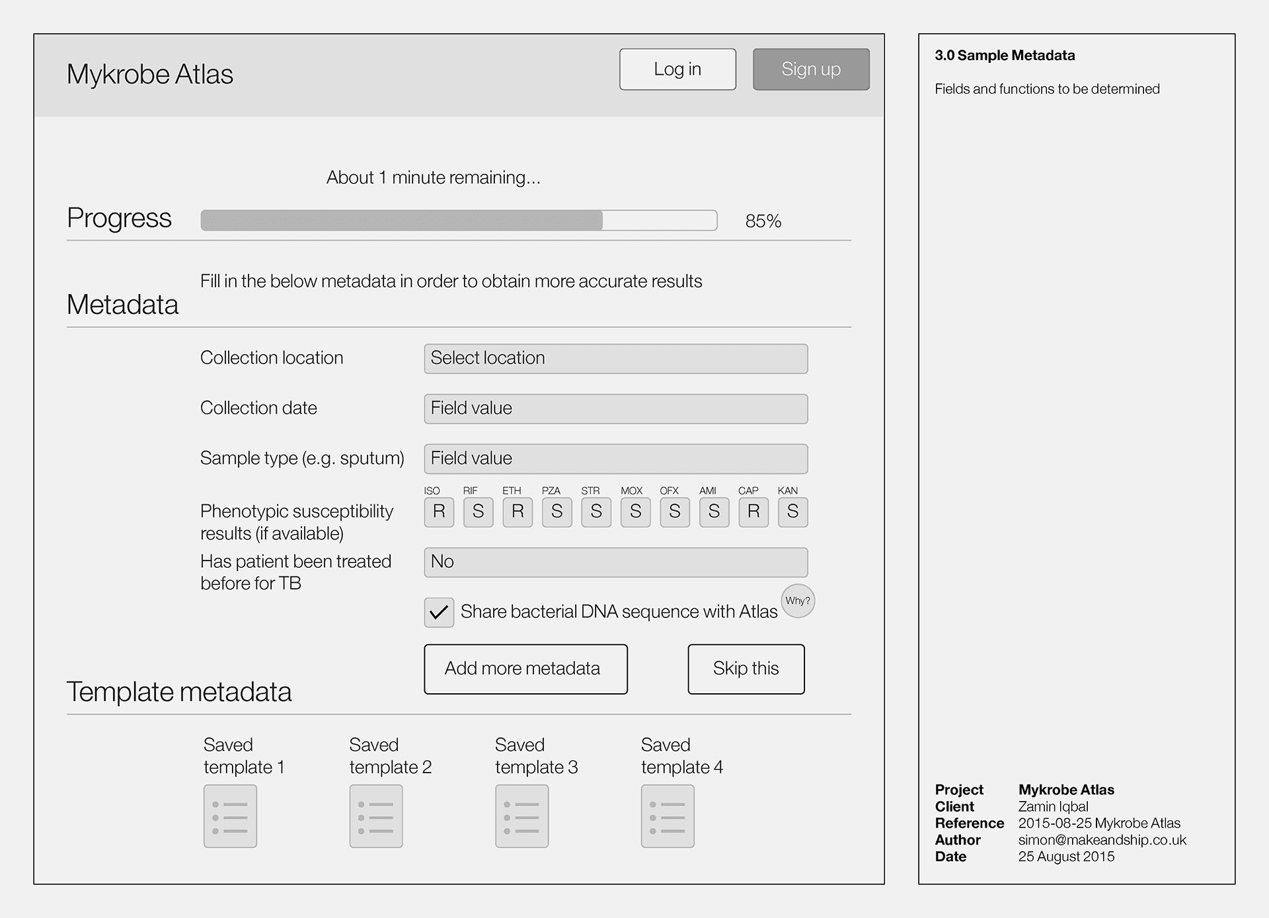Click the Saved template 1 label
The width and height of the screenshot is (1269, 918).
click(244, 756)
